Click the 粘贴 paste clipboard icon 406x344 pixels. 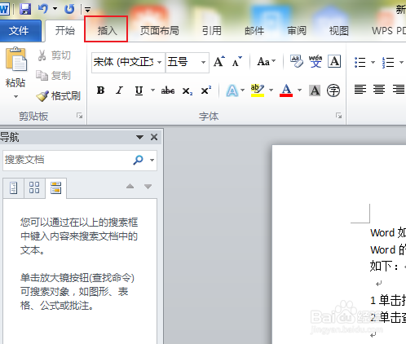pyautogui.click(x=15, y=60)
